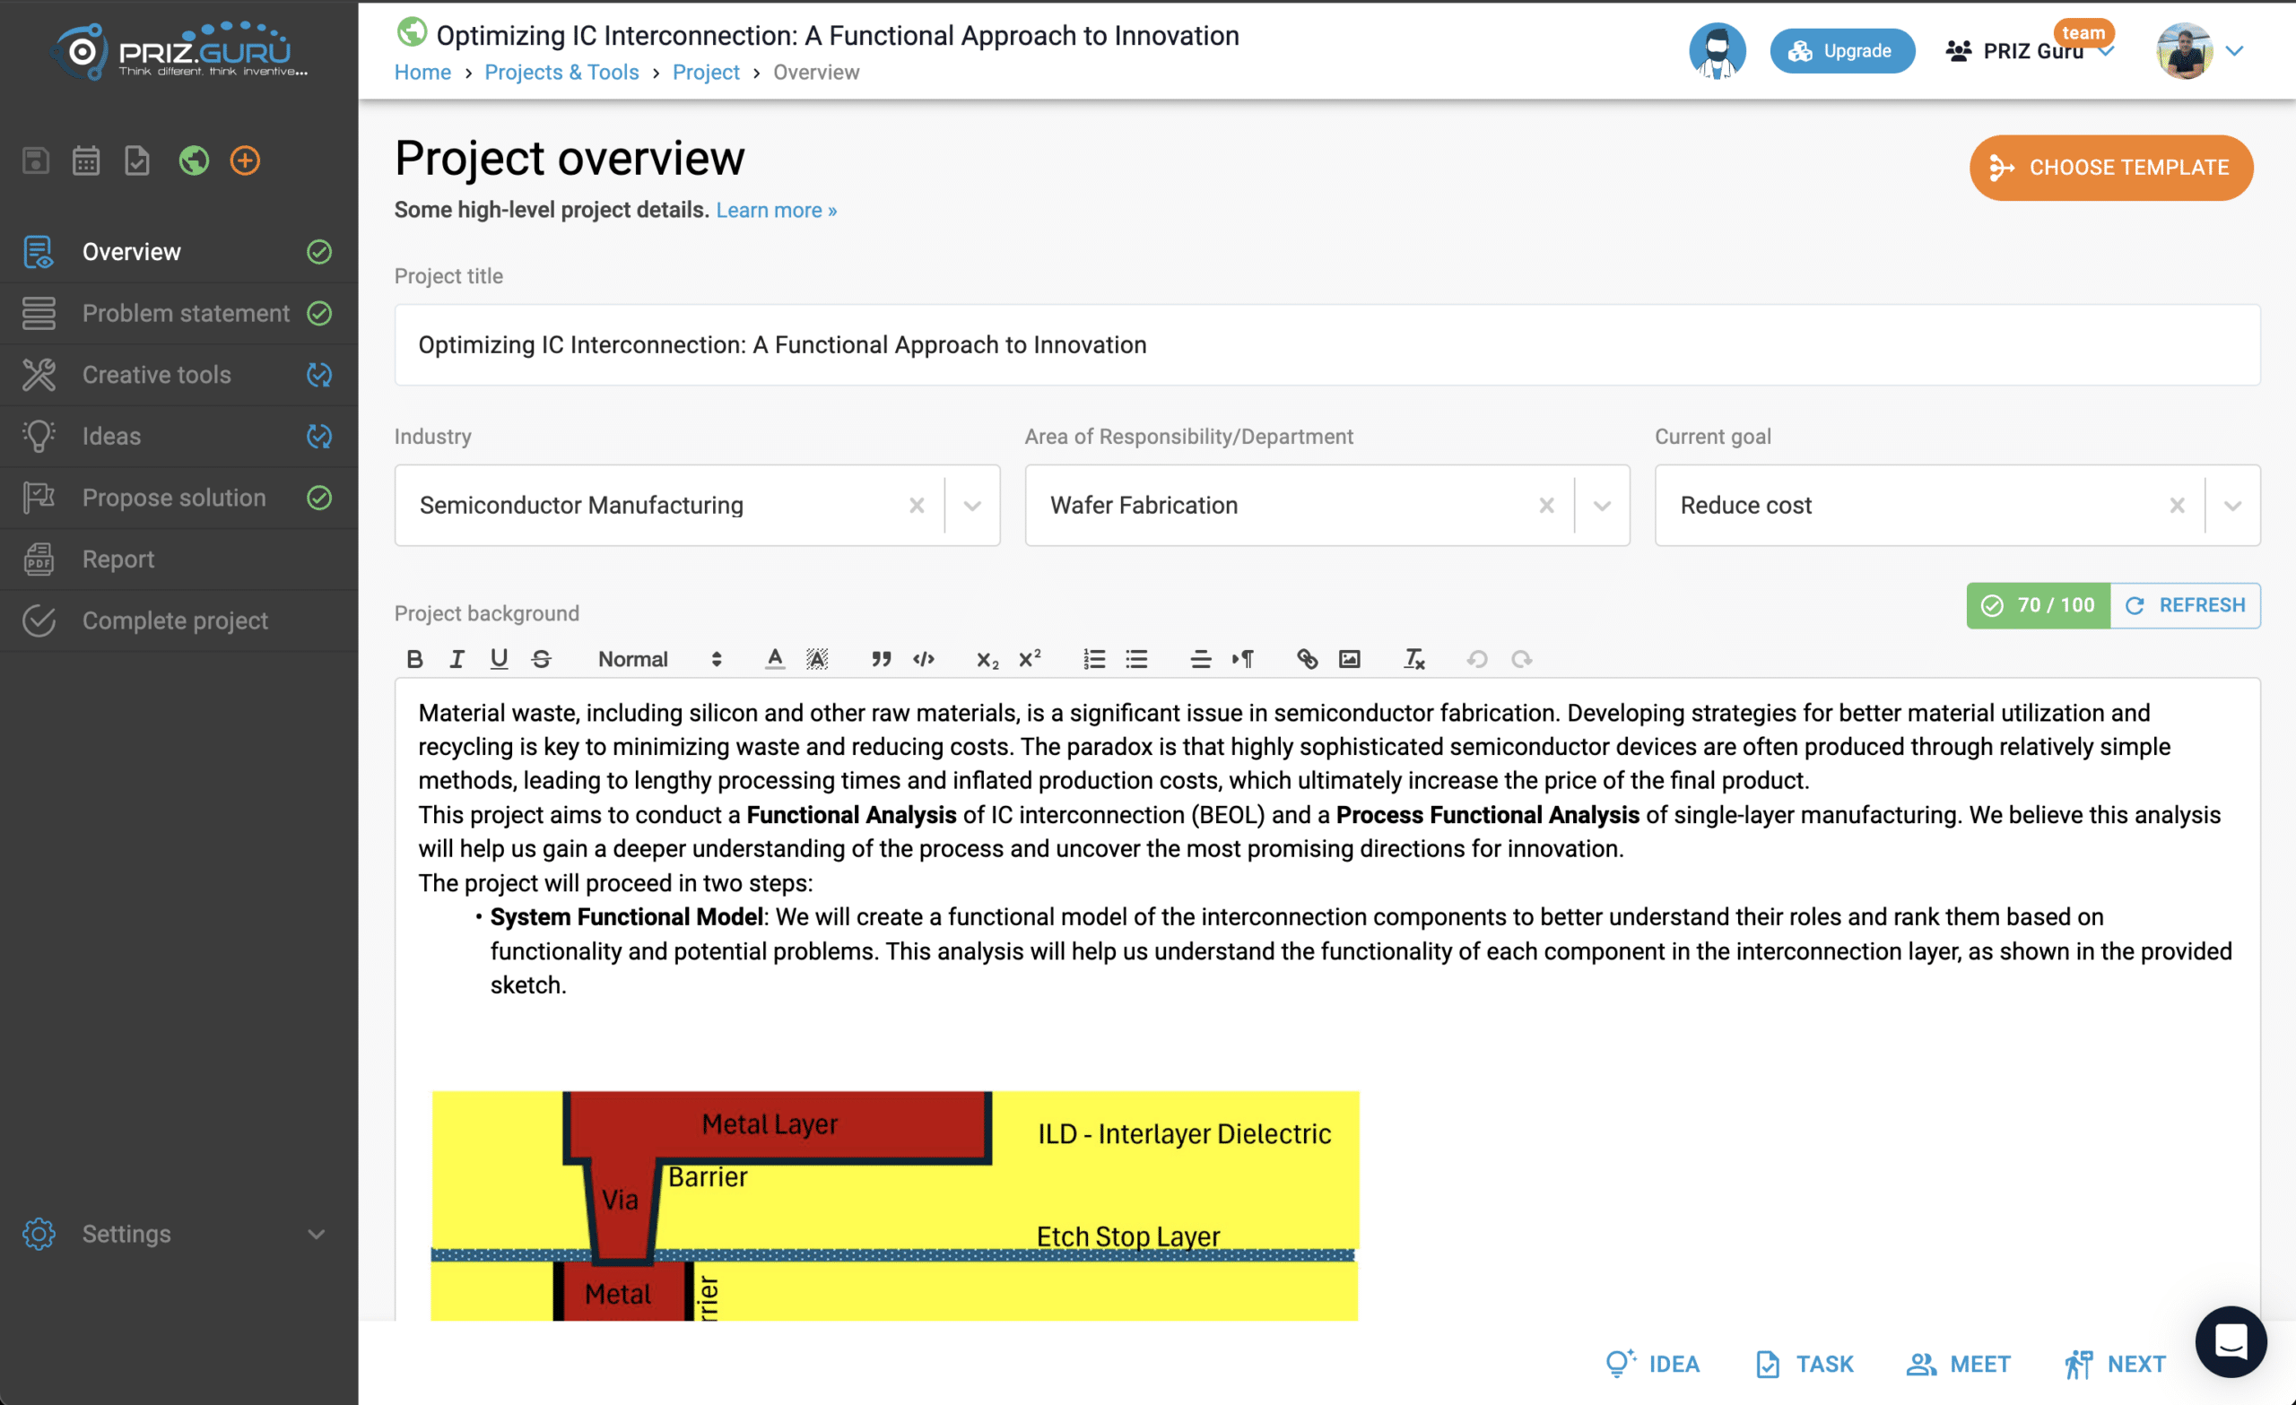Open Complete project section in sidebar
This screenshot has height=1405, width=2296.
click(x=176, y=620)
